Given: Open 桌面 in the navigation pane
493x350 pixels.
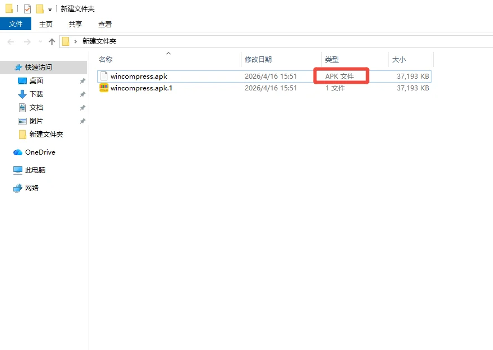Looking at the screenshot, I should point(36,81).
